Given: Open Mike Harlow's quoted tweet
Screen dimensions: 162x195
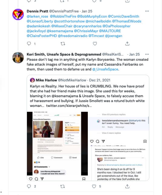Looking at the screenshot, I should click(87, 93).
